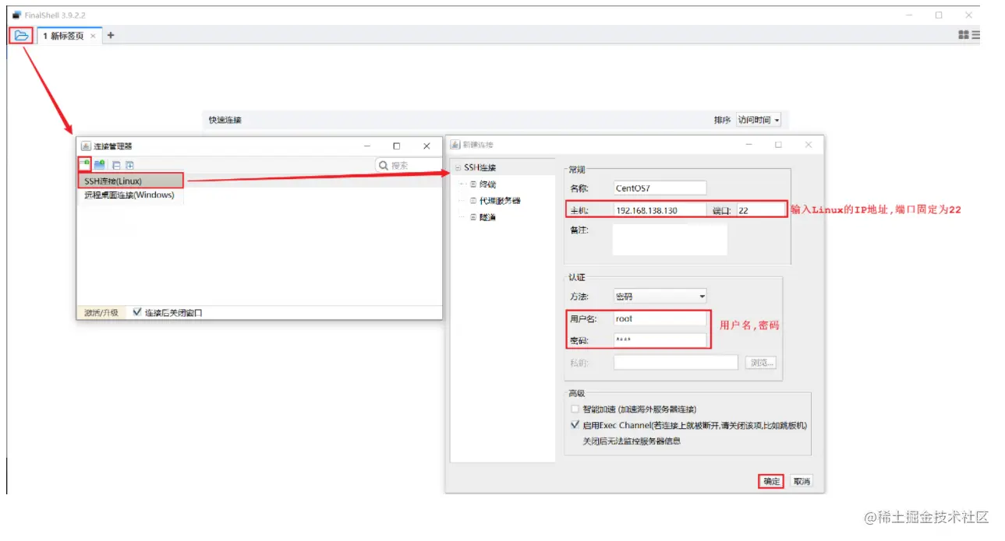Maximize the 连接管理器 window
This screenshot has width=1005, height=541.
(396, 146)
